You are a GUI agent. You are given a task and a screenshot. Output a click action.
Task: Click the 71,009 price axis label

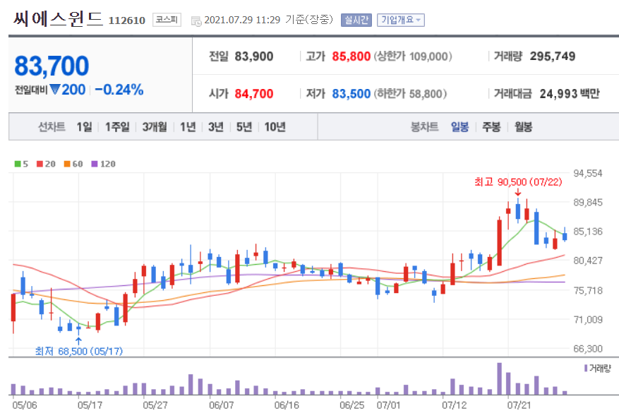point(588,320)
